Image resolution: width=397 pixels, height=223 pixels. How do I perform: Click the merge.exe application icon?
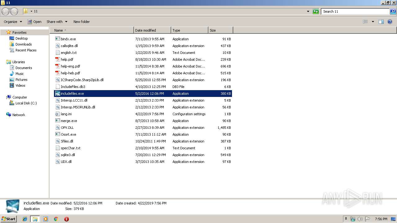click(x=57, y=121)
